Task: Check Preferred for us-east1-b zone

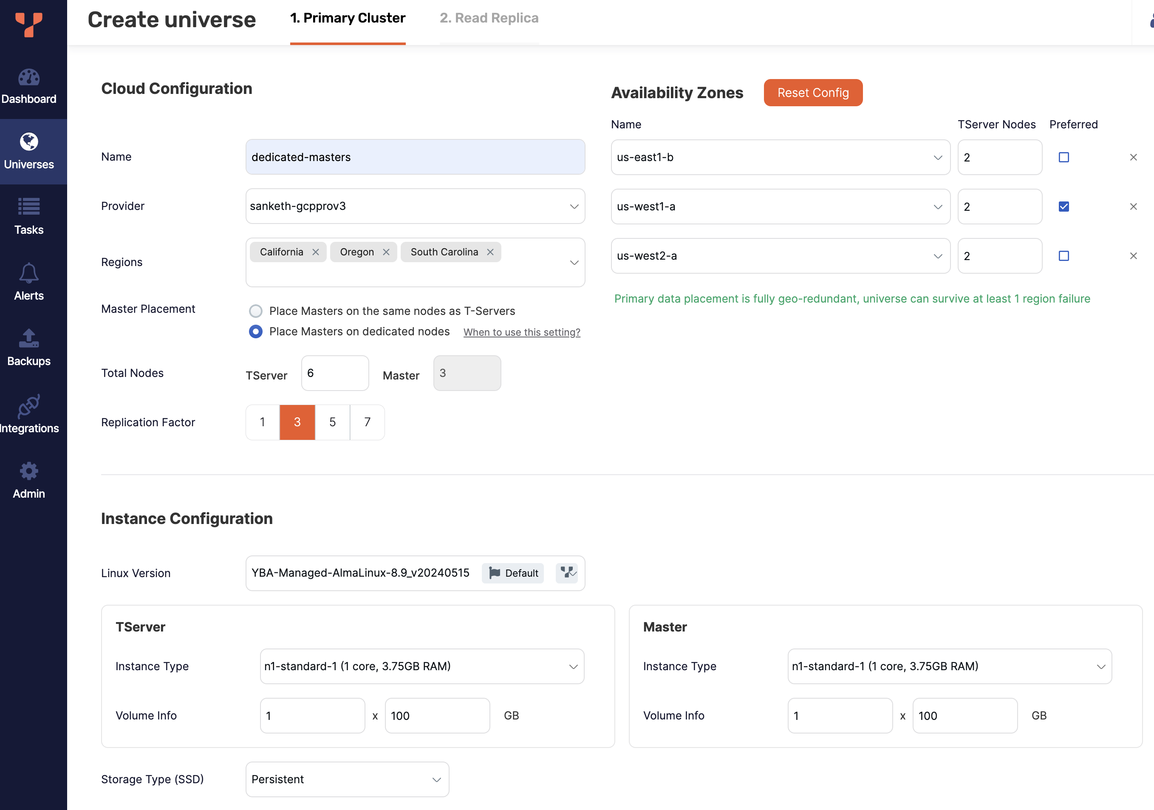Action: (1063, 157)
